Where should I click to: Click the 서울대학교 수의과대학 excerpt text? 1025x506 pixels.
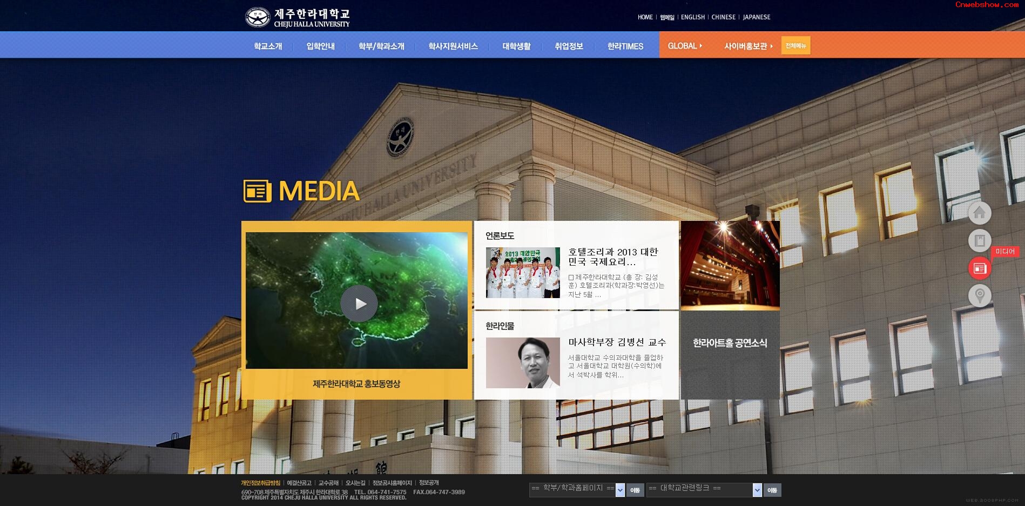point(615,366)
